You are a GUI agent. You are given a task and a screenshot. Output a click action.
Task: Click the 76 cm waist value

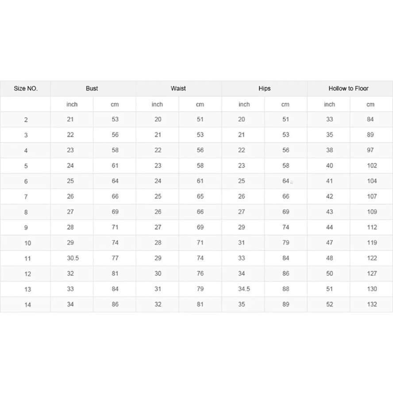click(x=200, y=274)
